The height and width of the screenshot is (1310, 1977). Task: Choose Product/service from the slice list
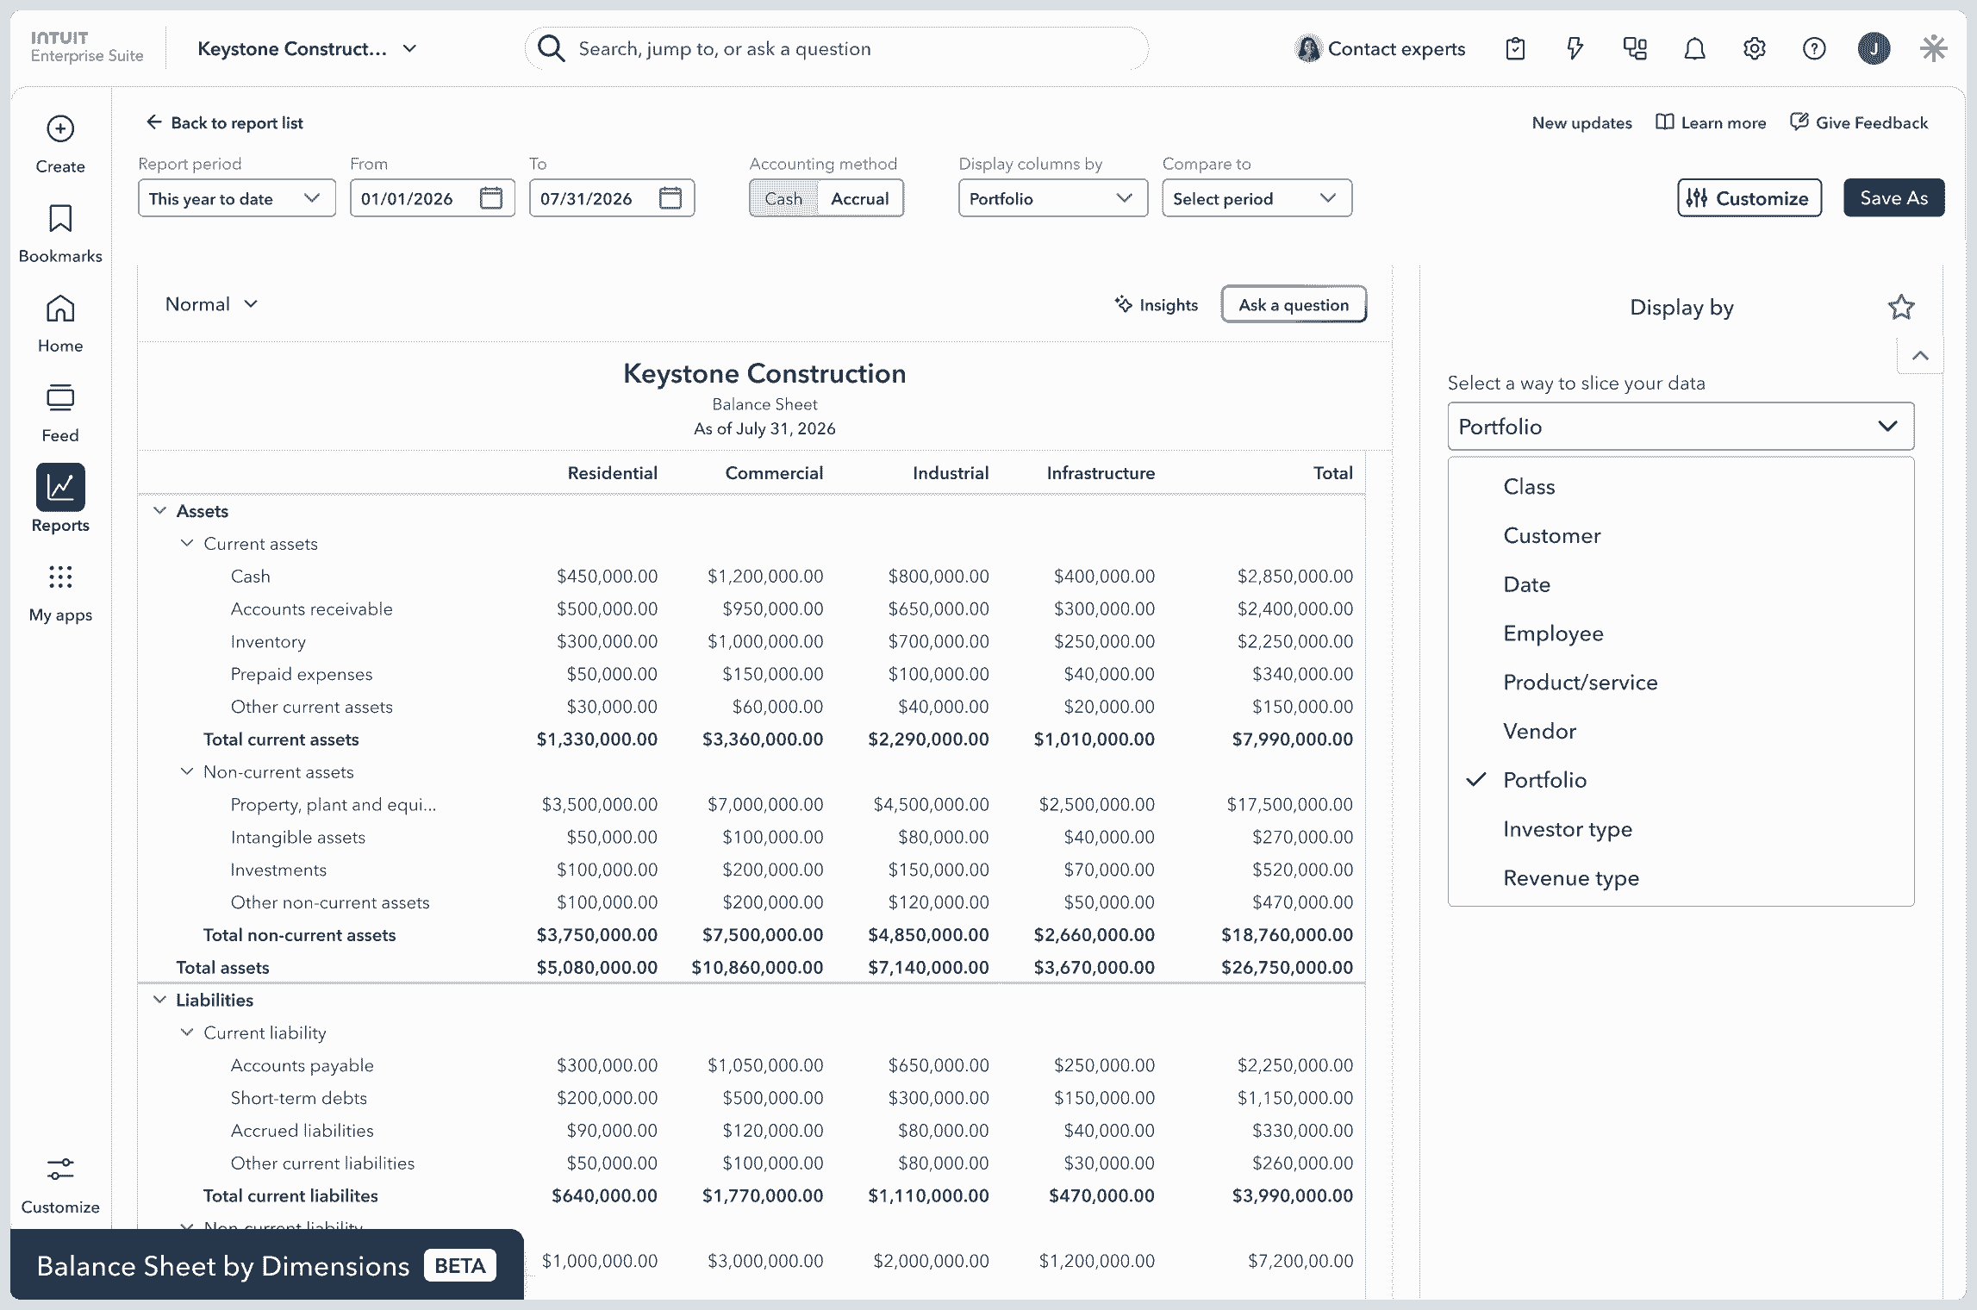coord(1681,682)
